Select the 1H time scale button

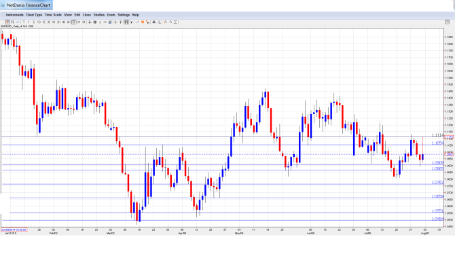click(x=54, y=22)
